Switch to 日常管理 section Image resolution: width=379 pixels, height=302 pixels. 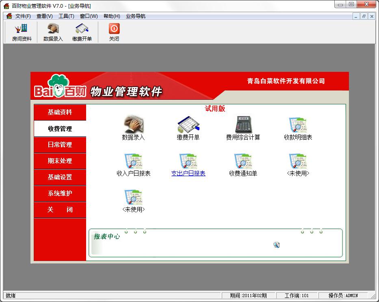[60, 145]
